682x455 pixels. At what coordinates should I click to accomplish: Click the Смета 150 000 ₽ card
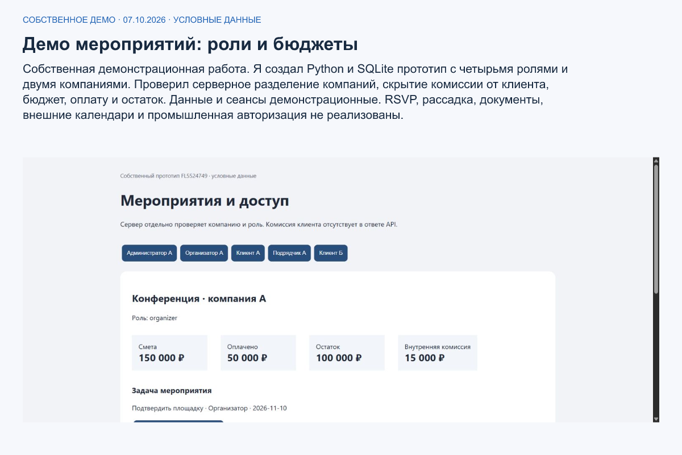point(169,353)
